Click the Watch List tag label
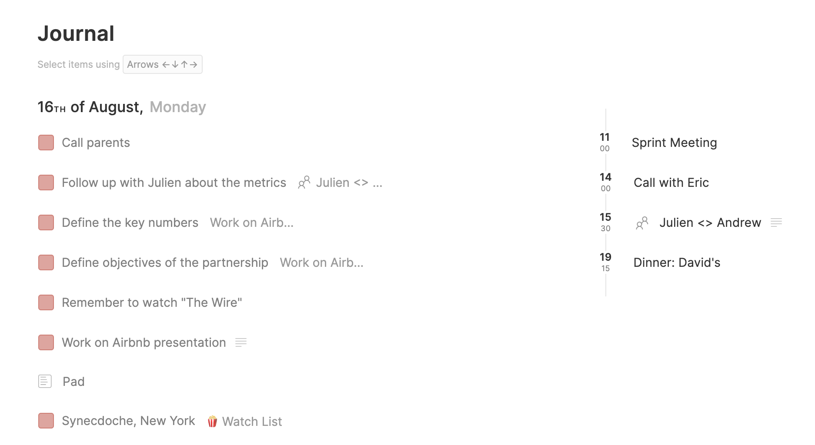This screenshot has height=445, width=815. click(x=252, y=421)
